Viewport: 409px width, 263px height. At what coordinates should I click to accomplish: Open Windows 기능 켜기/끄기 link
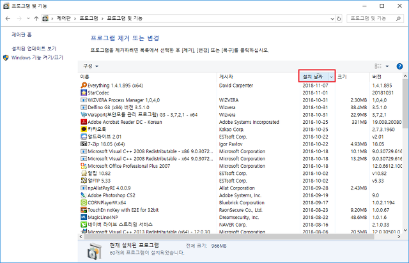37,57
